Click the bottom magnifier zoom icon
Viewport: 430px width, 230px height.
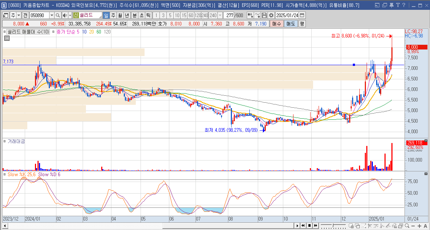click(x=407, y=226)
